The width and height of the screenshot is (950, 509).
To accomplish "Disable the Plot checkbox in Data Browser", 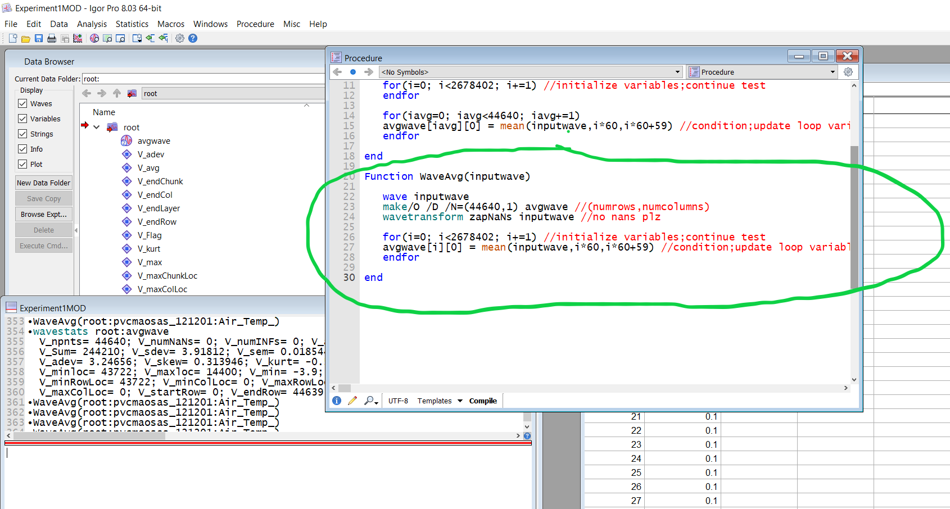I will [23, 164].
